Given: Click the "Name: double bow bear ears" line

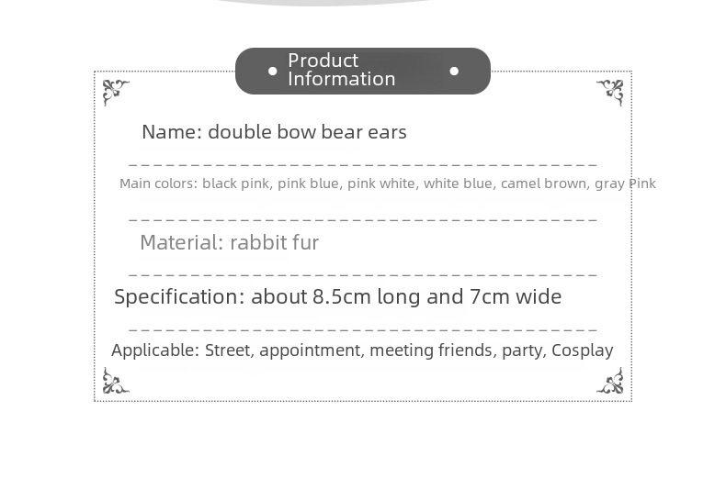Looking at the screenshot, I should tap(274, 132).
